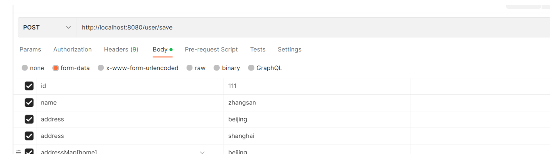Choose the form-data radio button
The image size is (550, 167).
click(x=56, y=68)
